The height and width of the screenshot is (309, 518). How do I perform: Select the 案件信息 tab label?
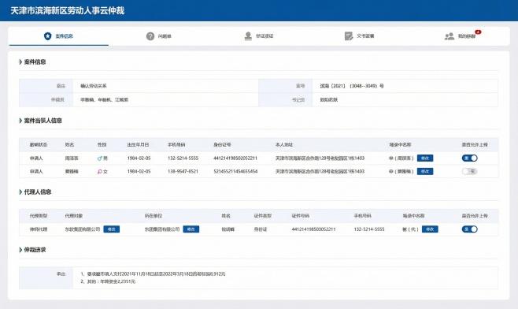(64, 36)
